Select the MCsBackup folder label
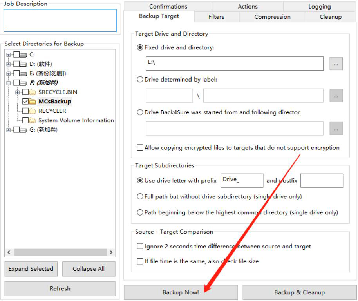The image size is (358, 301). pyautogui.click(x=55, y=102)
